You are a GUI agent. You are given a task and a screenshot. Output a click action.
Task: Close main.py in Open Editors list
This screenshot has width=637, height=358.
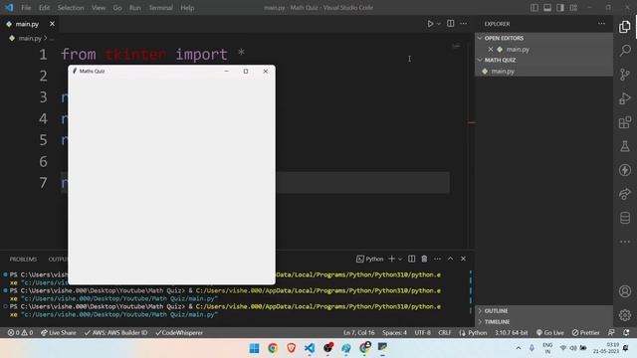click(x=491, y=49)
